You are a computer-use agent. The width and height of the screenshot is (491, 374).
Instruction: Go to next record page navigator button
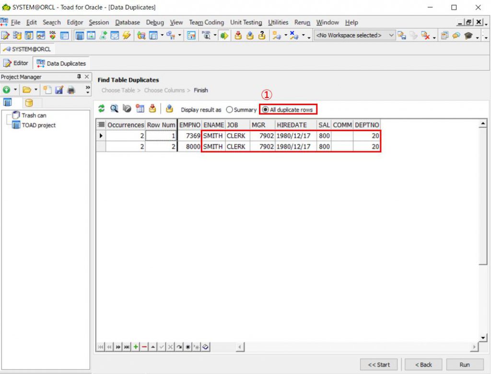[118, 347]
